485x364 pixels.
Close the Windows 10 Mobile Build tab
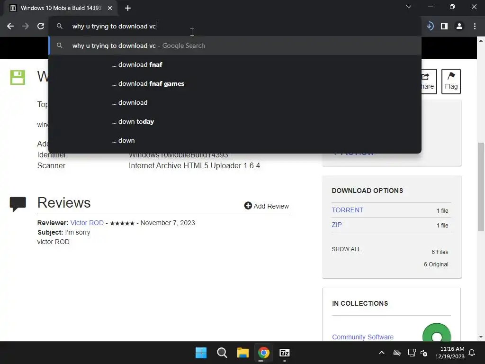point(110,8)
